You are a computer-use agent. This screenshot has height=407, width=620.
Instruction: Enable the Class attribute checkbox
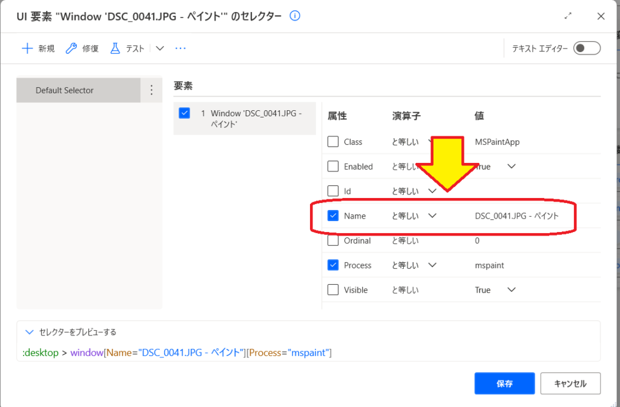point(333,142)
